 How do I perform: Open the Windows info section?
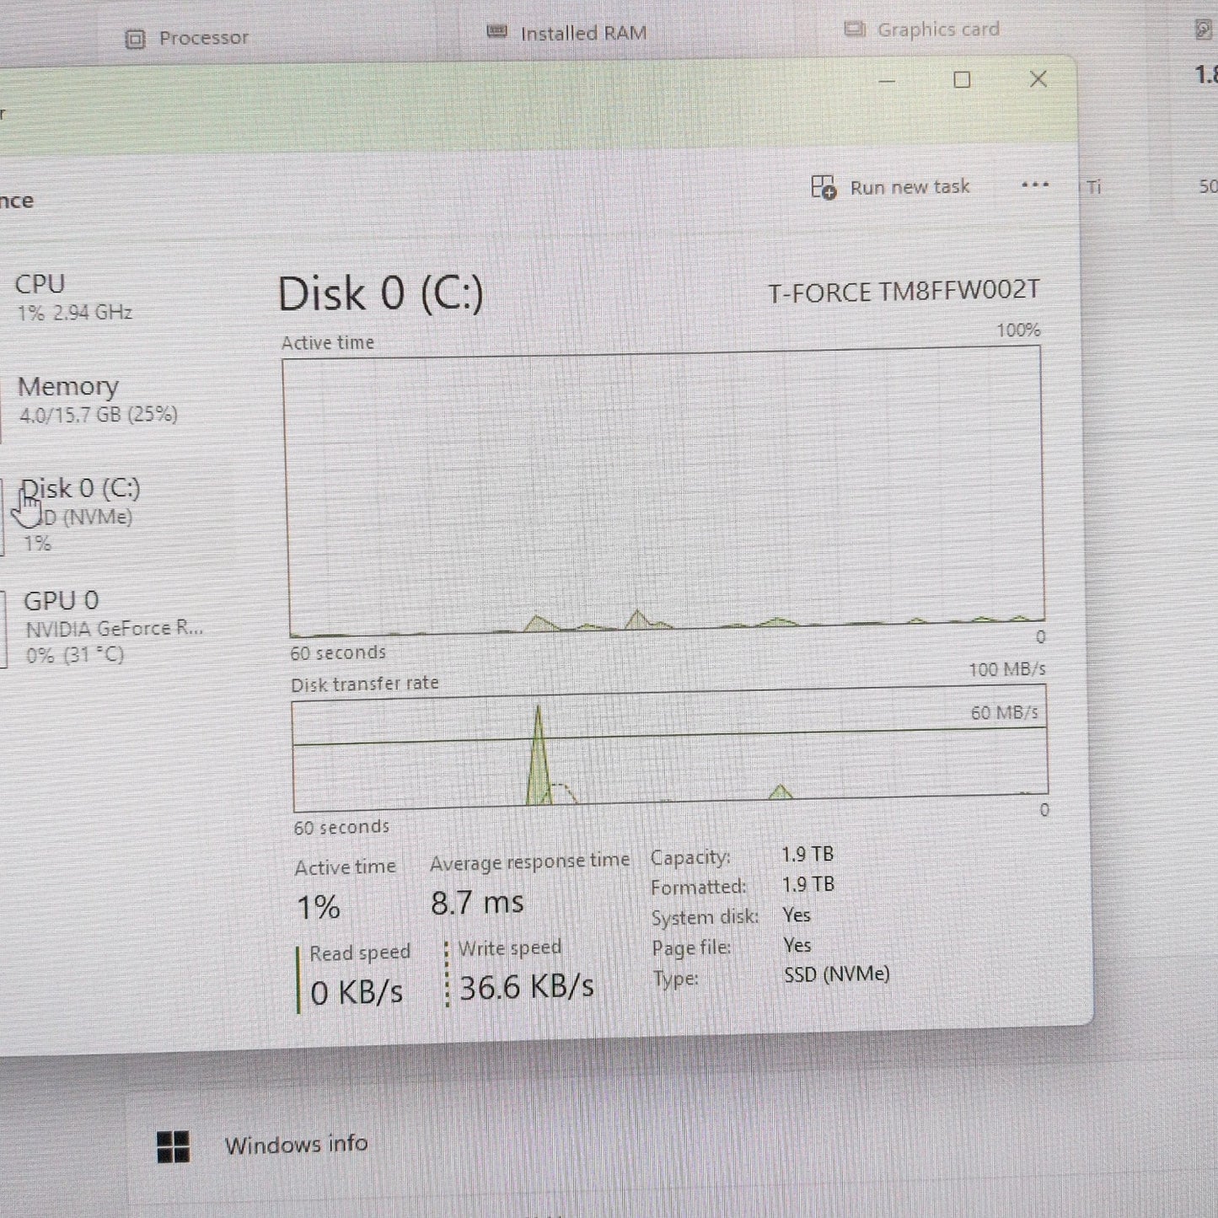pyautogui.click(x=296, y=1144)
